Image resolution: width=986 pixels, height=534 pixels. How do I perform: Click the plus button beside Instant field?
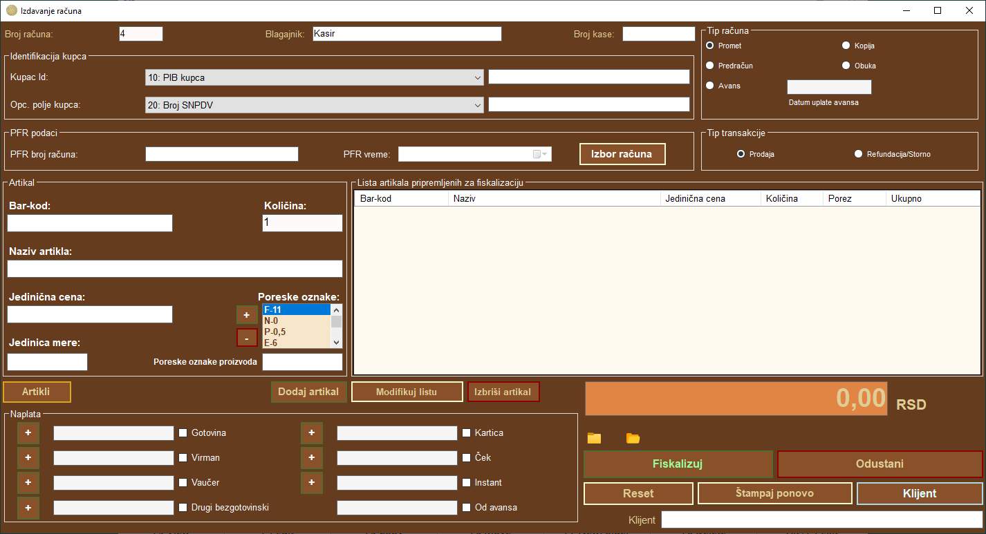tap(312, 483)
